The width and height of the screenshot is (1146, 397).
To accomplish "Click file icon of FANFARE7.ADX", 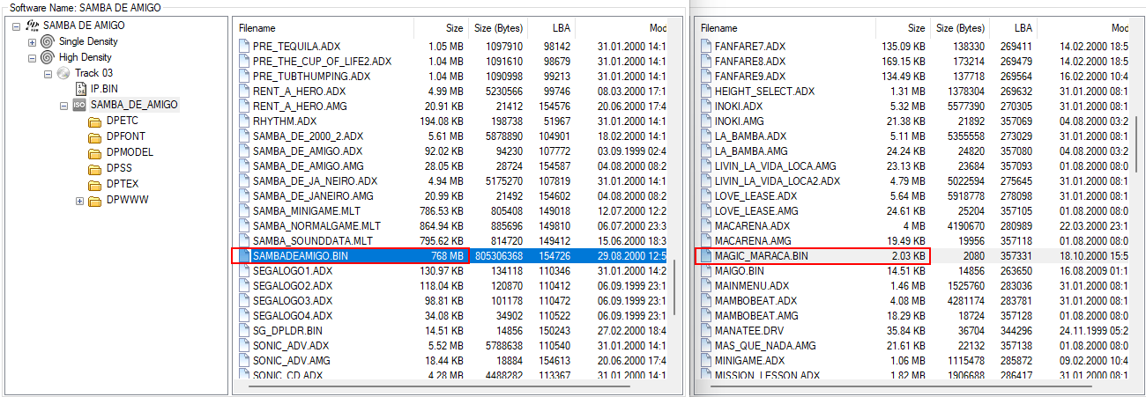I will click(x=706, y=46).
